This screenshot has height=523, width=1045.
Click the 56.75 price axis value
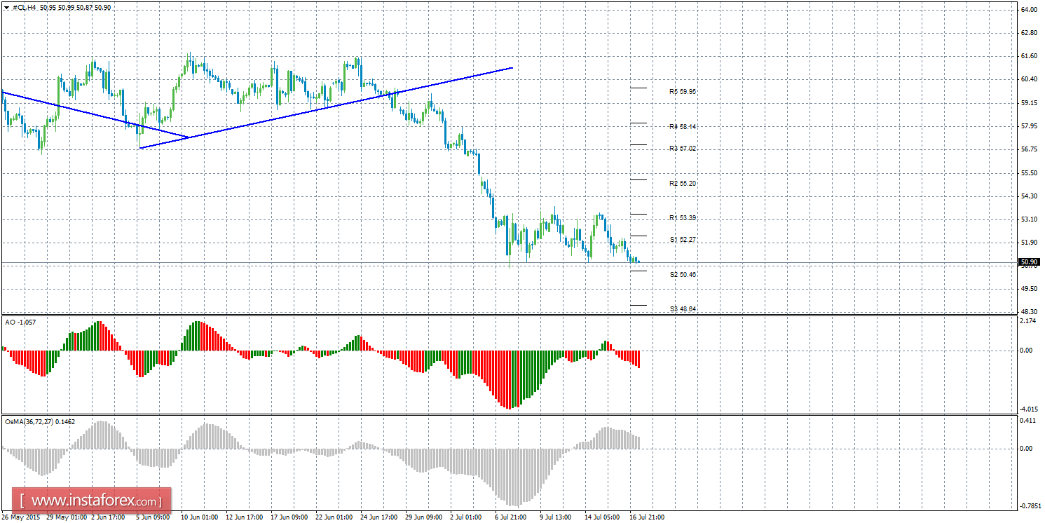[x=1029, y=149]
